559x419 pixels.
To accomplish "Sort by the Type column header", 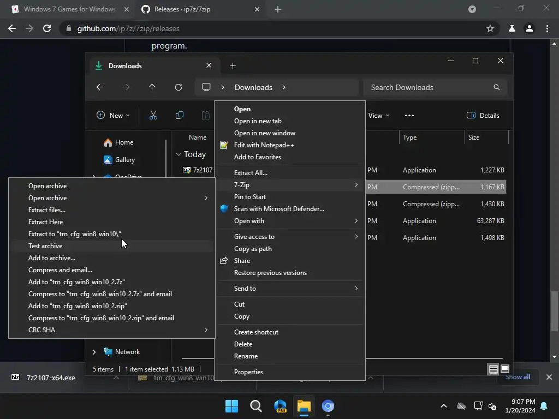I will [x=409, y=137].
